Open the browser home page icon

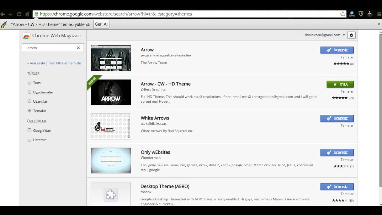click(27, 14)
